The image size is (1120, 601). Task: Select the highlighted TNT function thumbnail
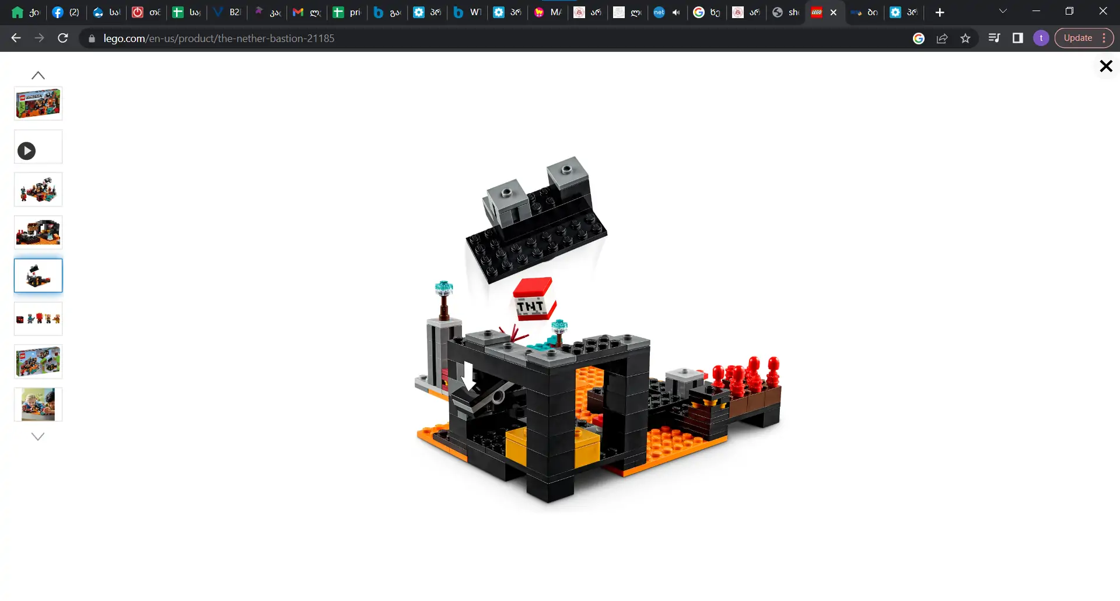tap(38, 276)
